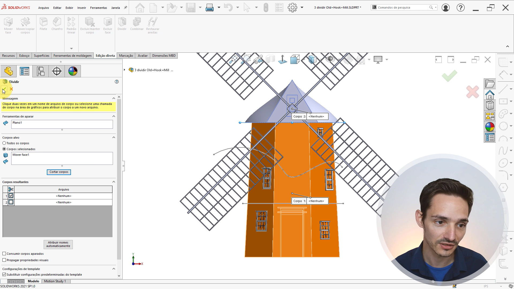Open SolidWorks help icon
The image size is (514, 289).
tap(460, 7)
